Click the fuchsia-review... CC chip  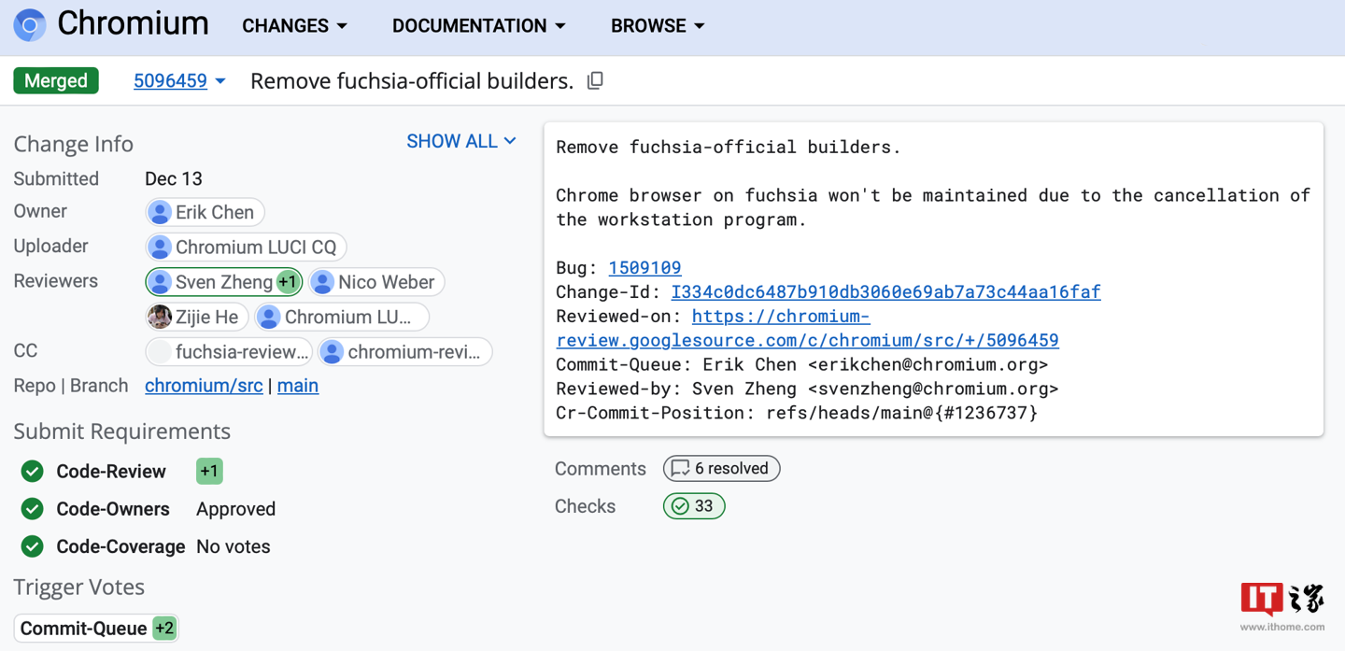tap(229, 352)
